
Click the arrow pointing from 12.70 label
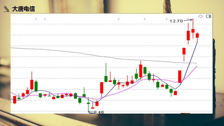[188, 20]
